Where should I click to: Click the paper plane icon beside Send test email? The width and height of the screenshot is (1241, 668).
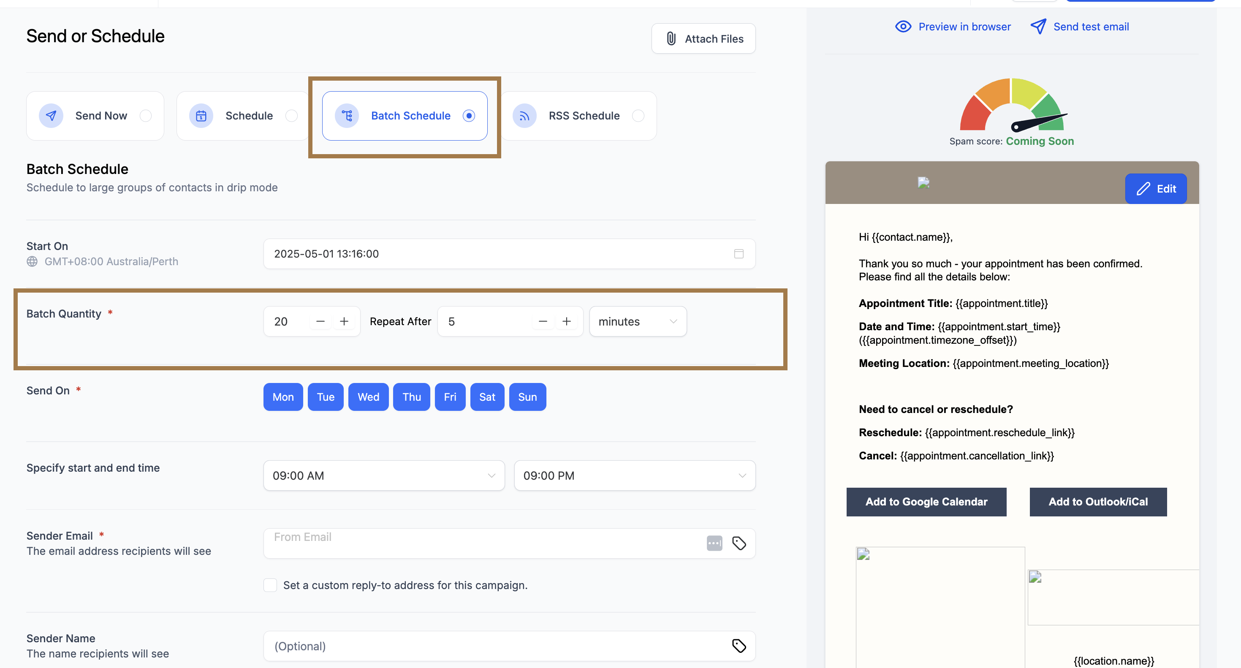[1038, 27]
